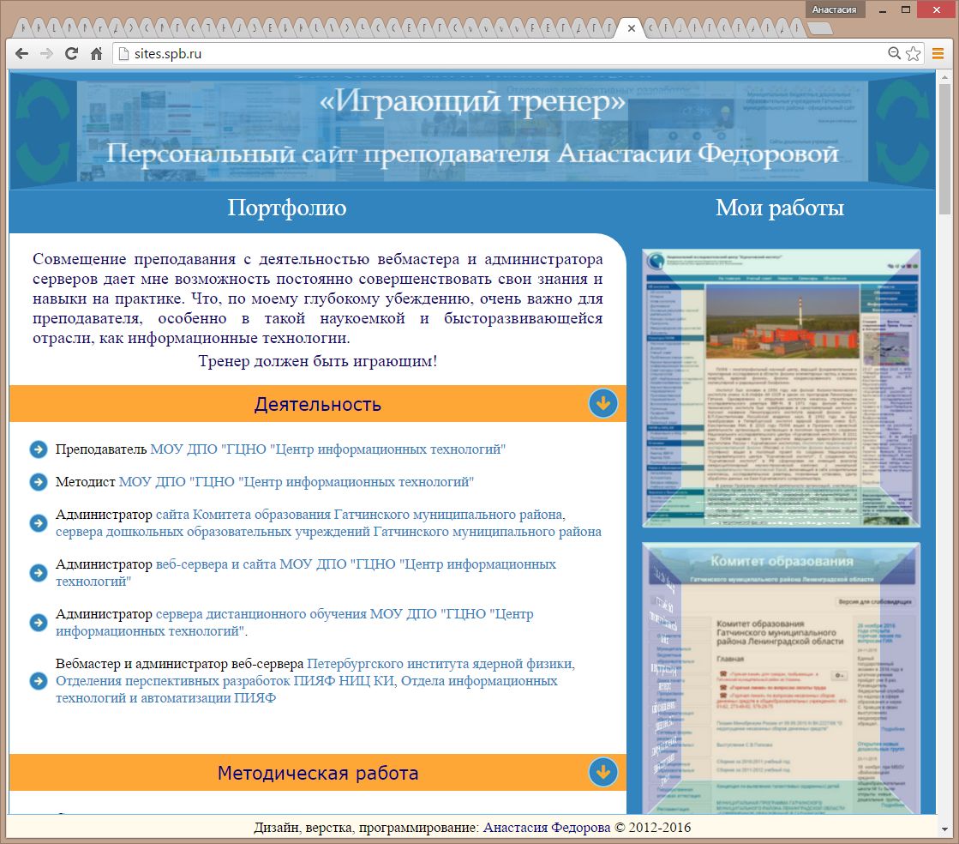959x844 pixels.
Task: Open Методист's МОУ ДПО ГЦНО link
Action: [296, 482]
